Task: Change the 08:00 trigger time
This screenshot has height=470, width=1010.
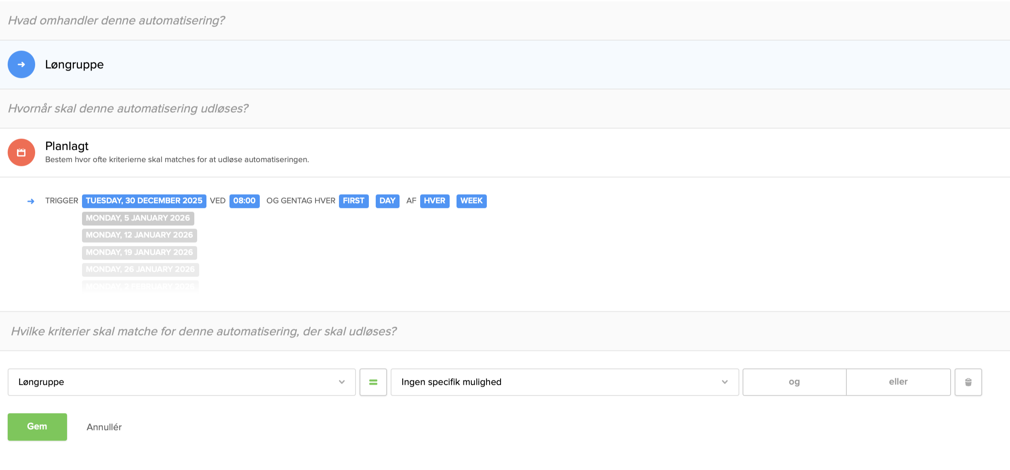Action: tap(244, 201)
